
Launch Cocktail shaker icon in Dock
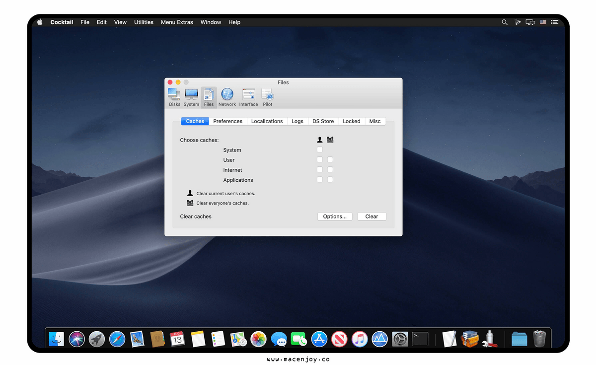490,339
